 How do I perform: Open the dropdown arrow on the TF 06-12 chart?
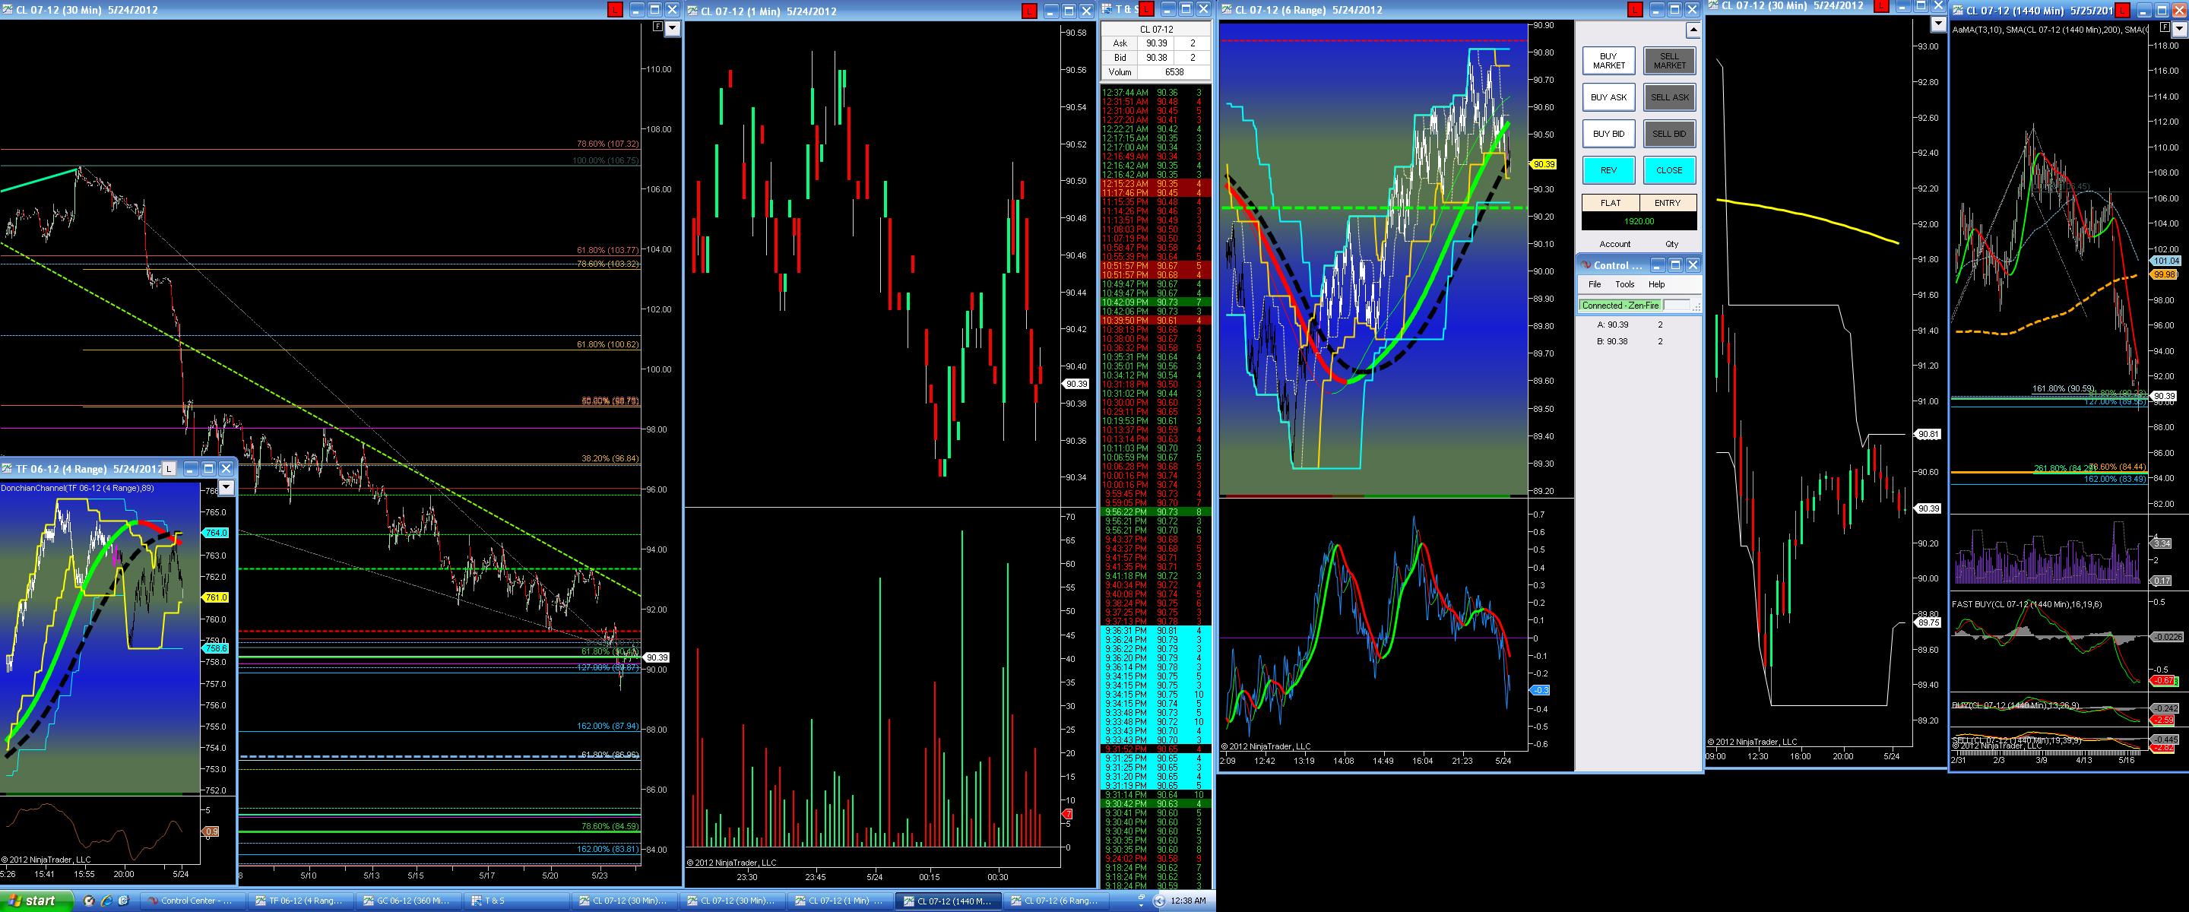pyautogui.click(x=226, y=488)
